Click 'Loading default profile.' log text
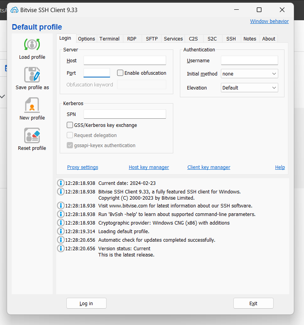Viewport: 304px width, 325px height. [x=124, y=231]
